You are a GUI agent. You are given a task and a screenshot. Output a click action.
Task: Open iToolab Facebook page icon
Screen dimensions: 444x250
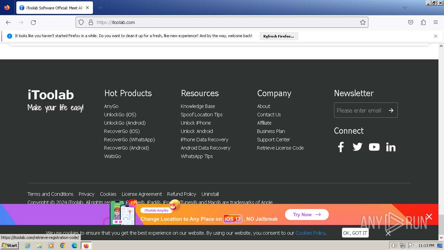pos(341,147)
